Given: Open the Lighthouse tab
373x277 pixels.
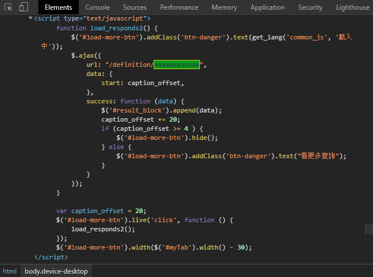Looking at the screenshot, I should [352, 7].
